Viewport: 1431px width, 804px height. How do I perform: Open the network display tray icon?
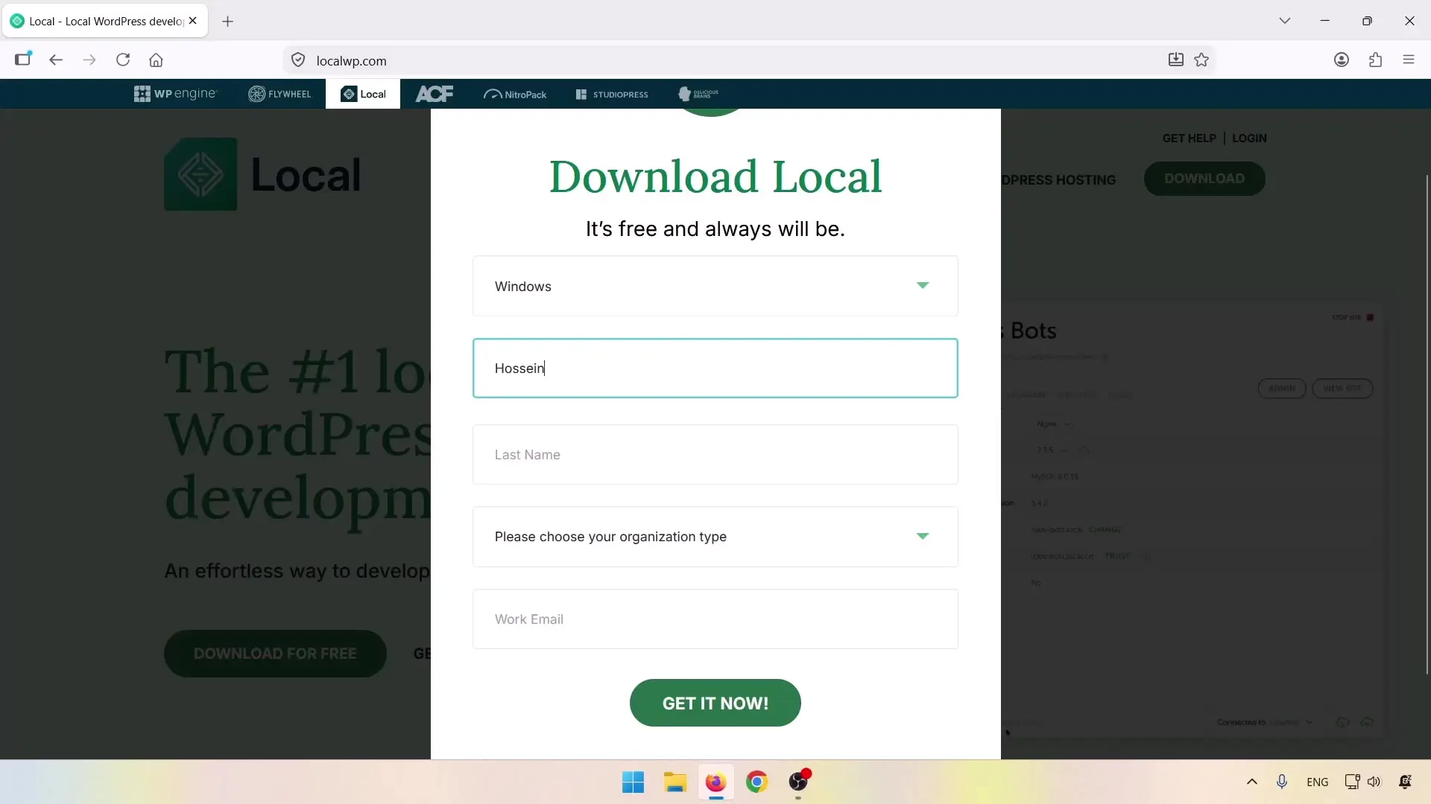[1352, 782]
